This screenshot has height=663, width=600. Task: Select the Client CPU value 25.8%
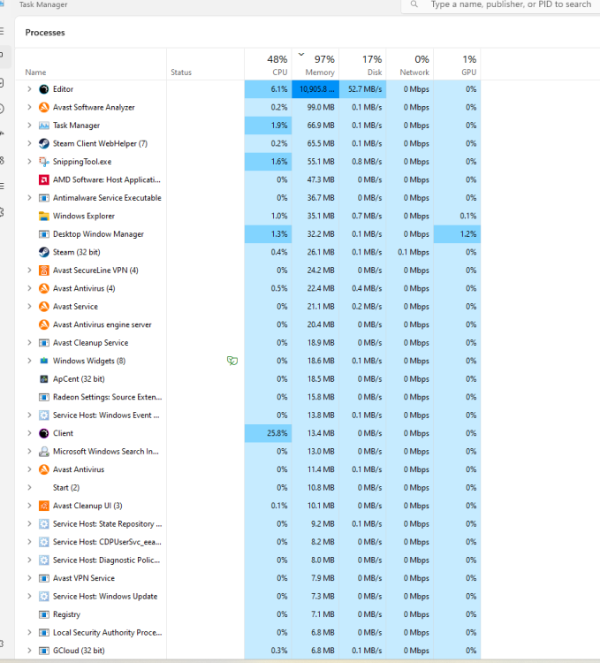coord(268,433)
